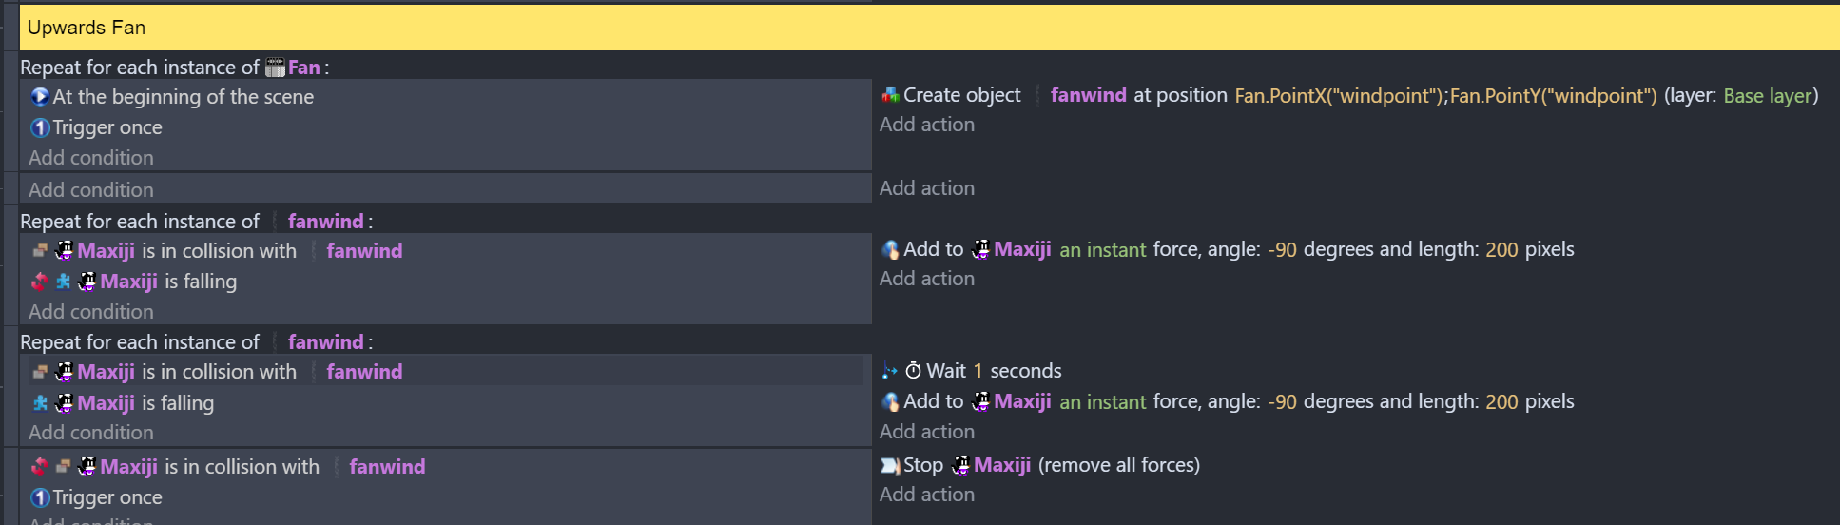1840x525 pixels.
Task: Select the "Stop Maxiji (remove all forces)" action
Action: click(1051, 465)
